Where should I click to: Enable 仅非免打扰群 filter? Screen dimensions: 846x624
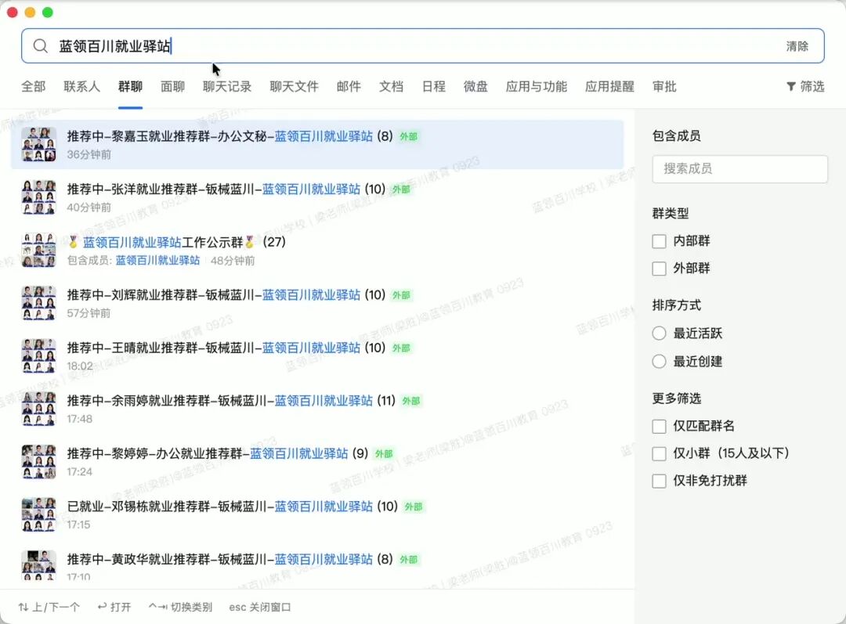tap(659, 481)
